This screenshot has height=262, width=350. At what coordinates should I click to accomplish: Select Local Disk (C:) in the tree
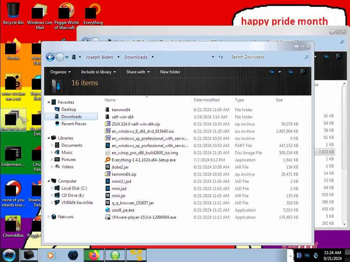74,188
